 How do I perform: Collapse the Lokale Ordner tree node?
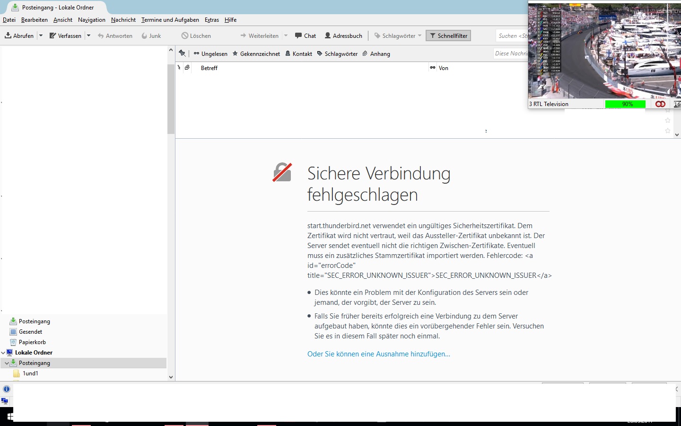tap(3, 353)
